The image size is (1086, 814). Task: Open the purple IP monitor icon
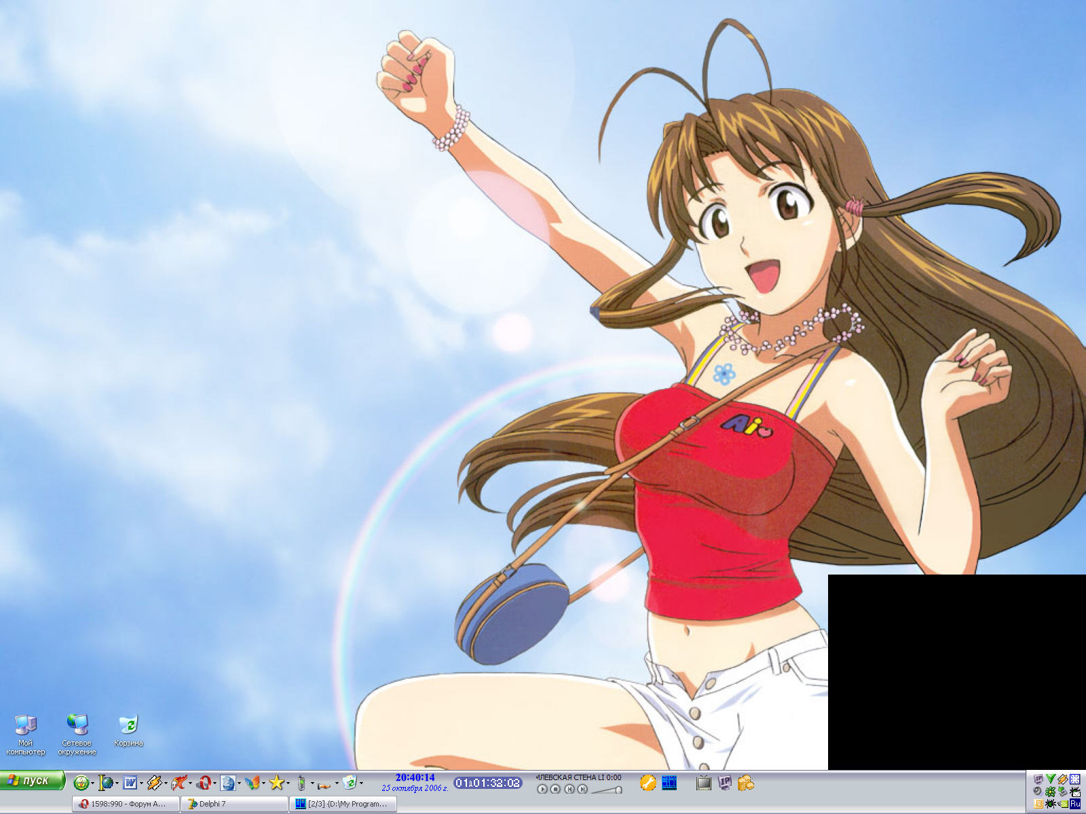tap(724, 783)
